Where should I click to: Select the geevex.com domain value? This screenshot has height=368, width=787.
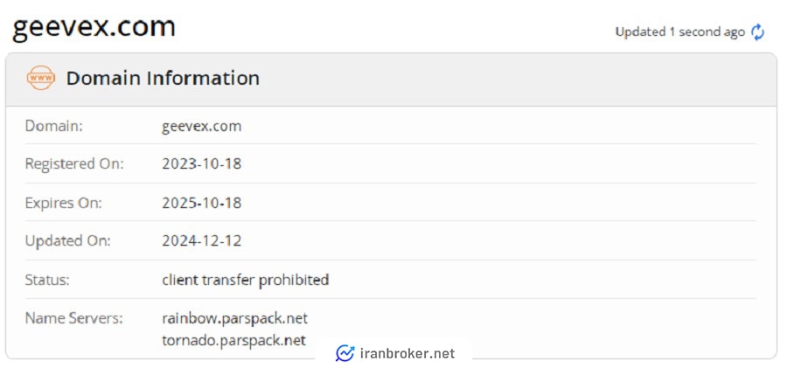[202, 126]
